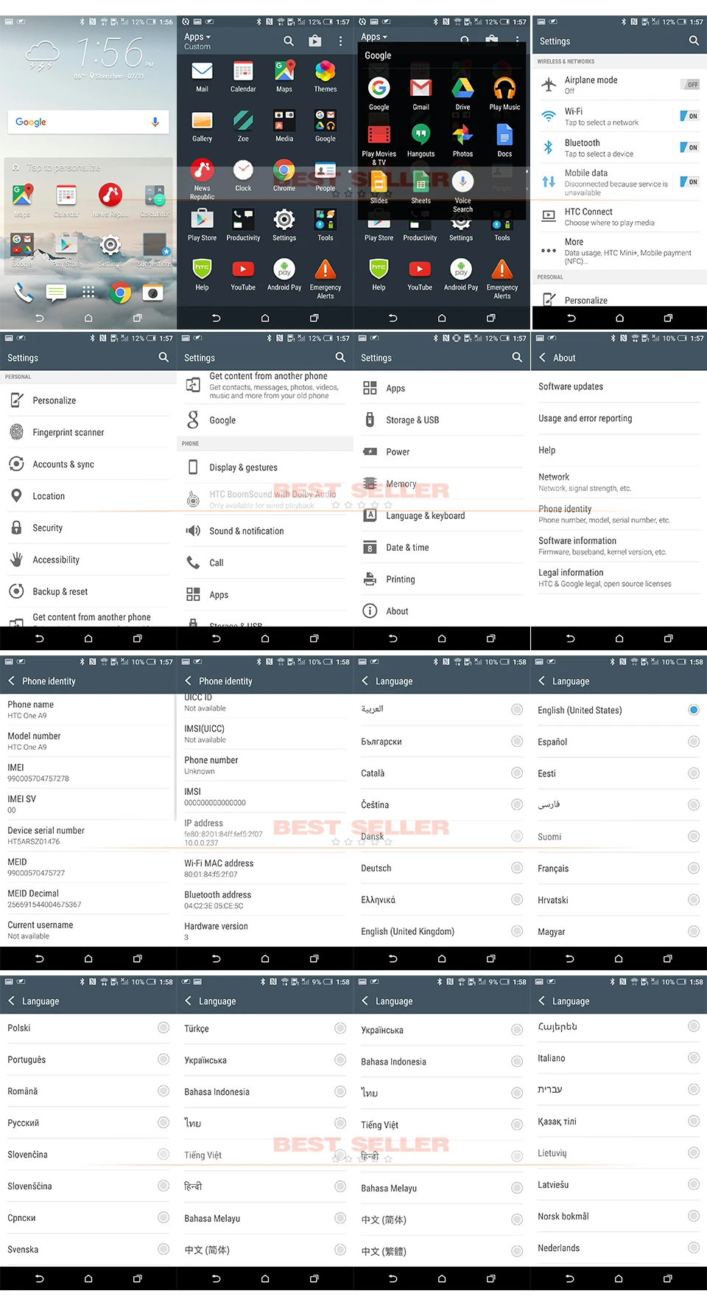The width and height of the screenshot is (707, 1305).
Task: Open HTC Connect setting
Action: tap(619, 217)
